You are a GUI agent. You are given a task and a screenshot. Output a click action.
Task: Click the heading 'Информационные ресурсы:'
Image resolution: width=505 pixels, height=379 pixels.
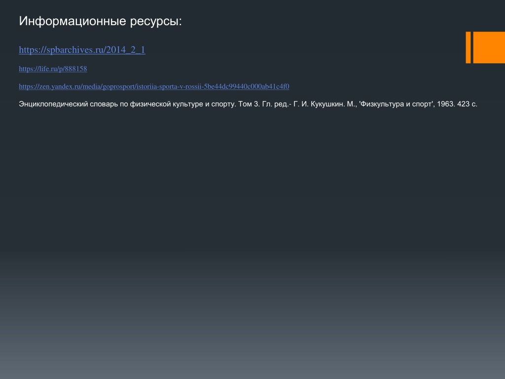pyautogui.click(x=100, y=21)
